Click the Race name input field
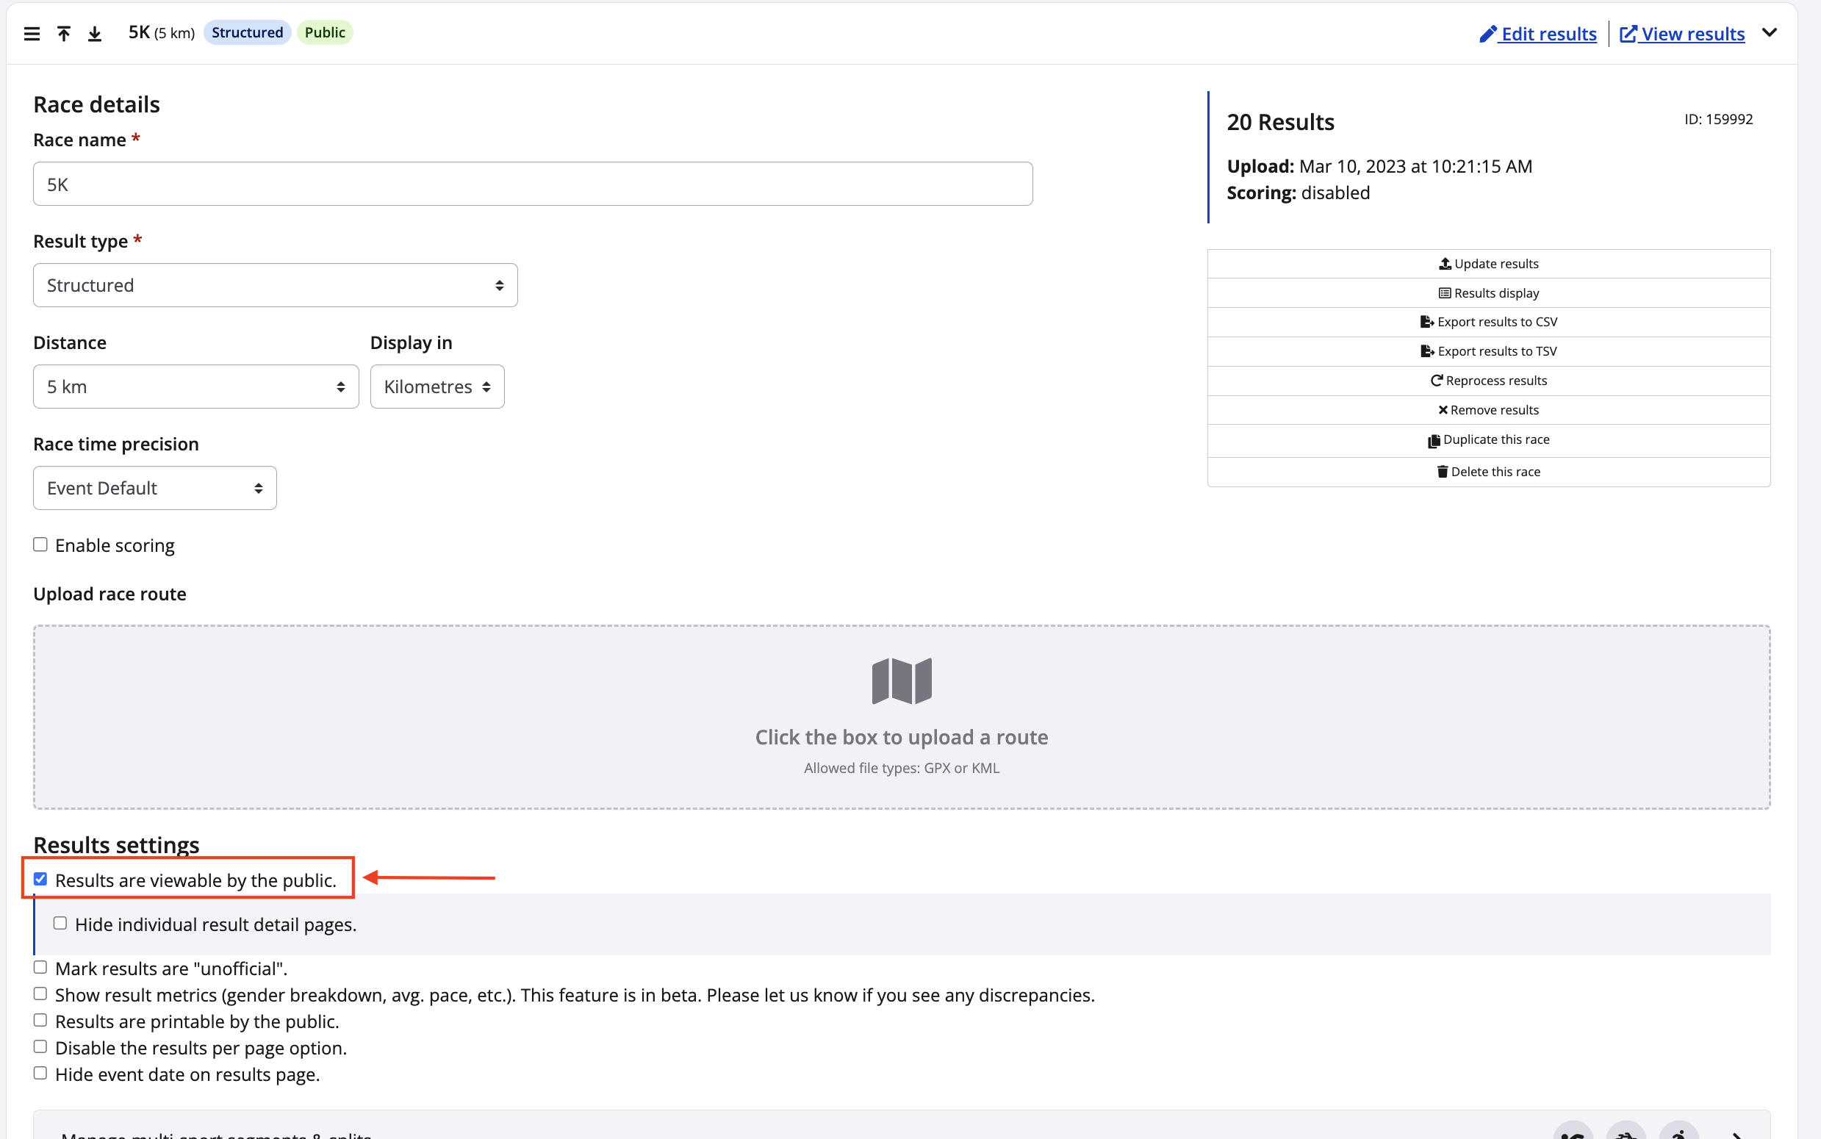Viewport: 1821px width, 1139px height. tap(533, 184)
